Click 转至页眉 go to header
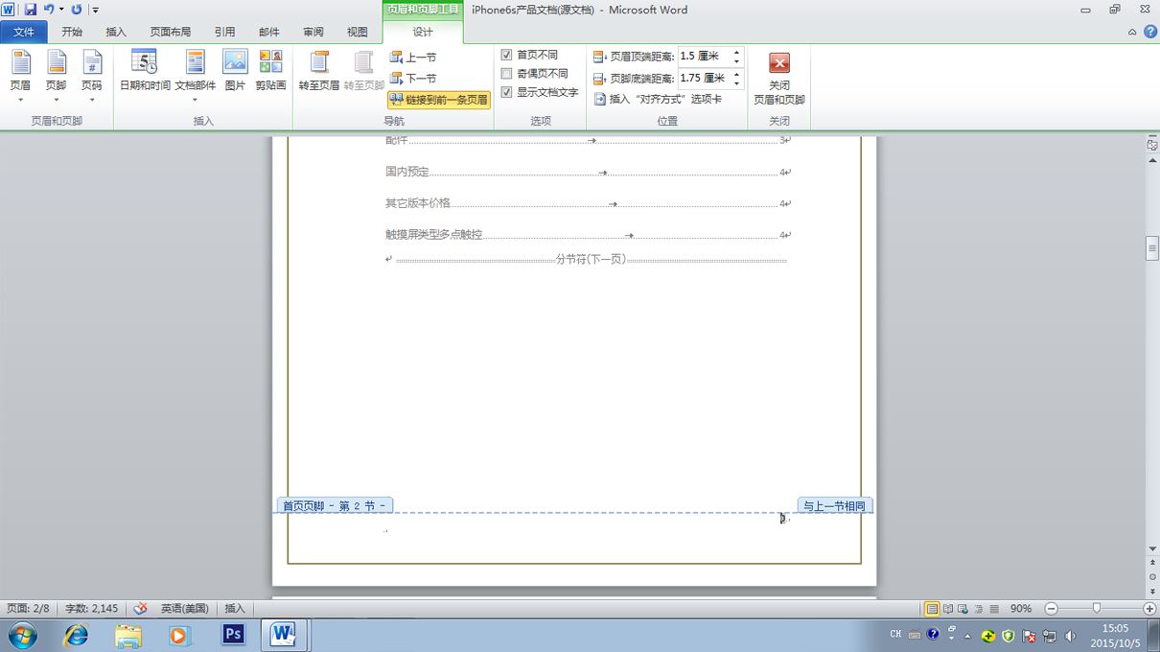The height and width of the screenshot is (652, 1160). click(319, 72)
